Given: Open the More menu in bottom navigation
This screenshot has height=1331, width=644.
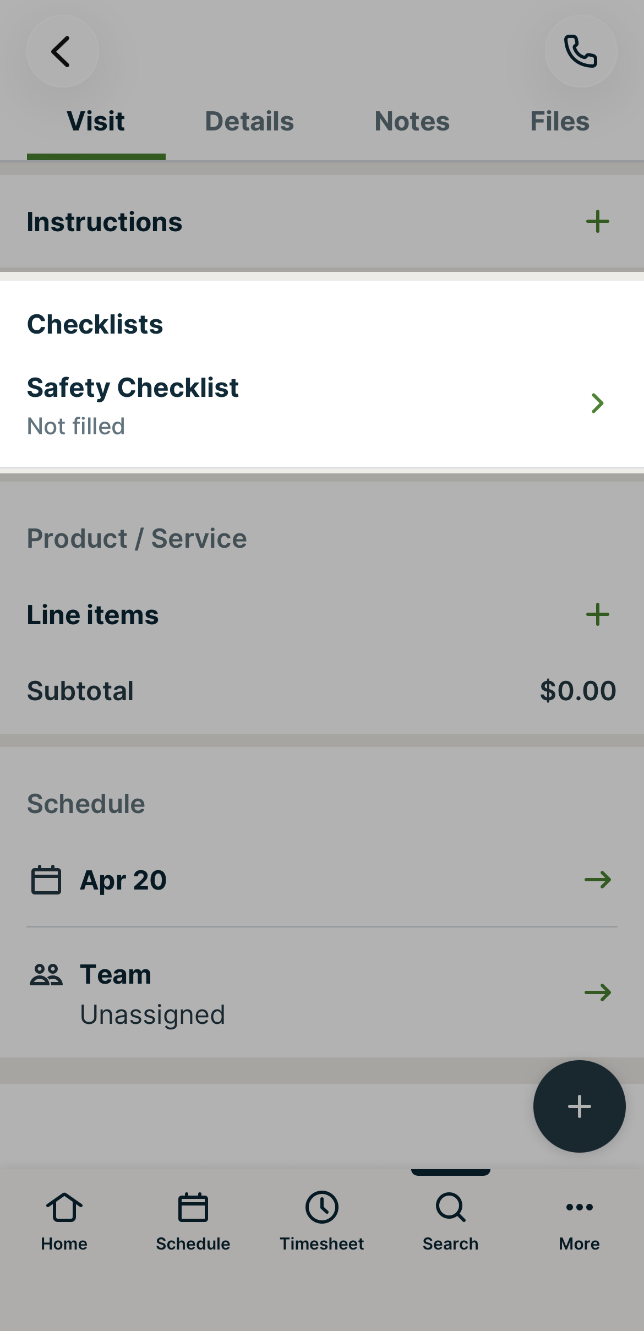Looking at the screenshot, I should [579, 1225].
